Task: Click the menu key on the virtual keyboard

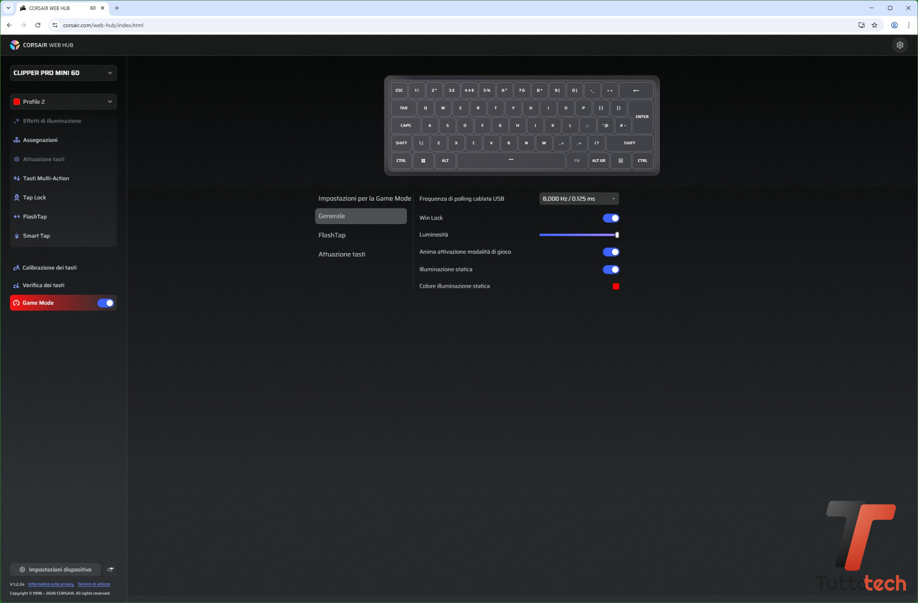Action: click(621, 161)
